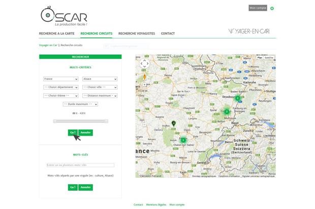Open the green cluster near Chalon-sur-Saône
Image resolution: width=315 pixels, height=209 pixels.
[x=183, y=140]
